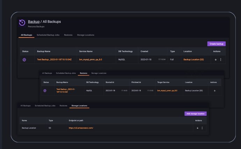Select All Backups tab in the Restores panel
The height and width of the screenshot is (149, 241).
(47, 73)
